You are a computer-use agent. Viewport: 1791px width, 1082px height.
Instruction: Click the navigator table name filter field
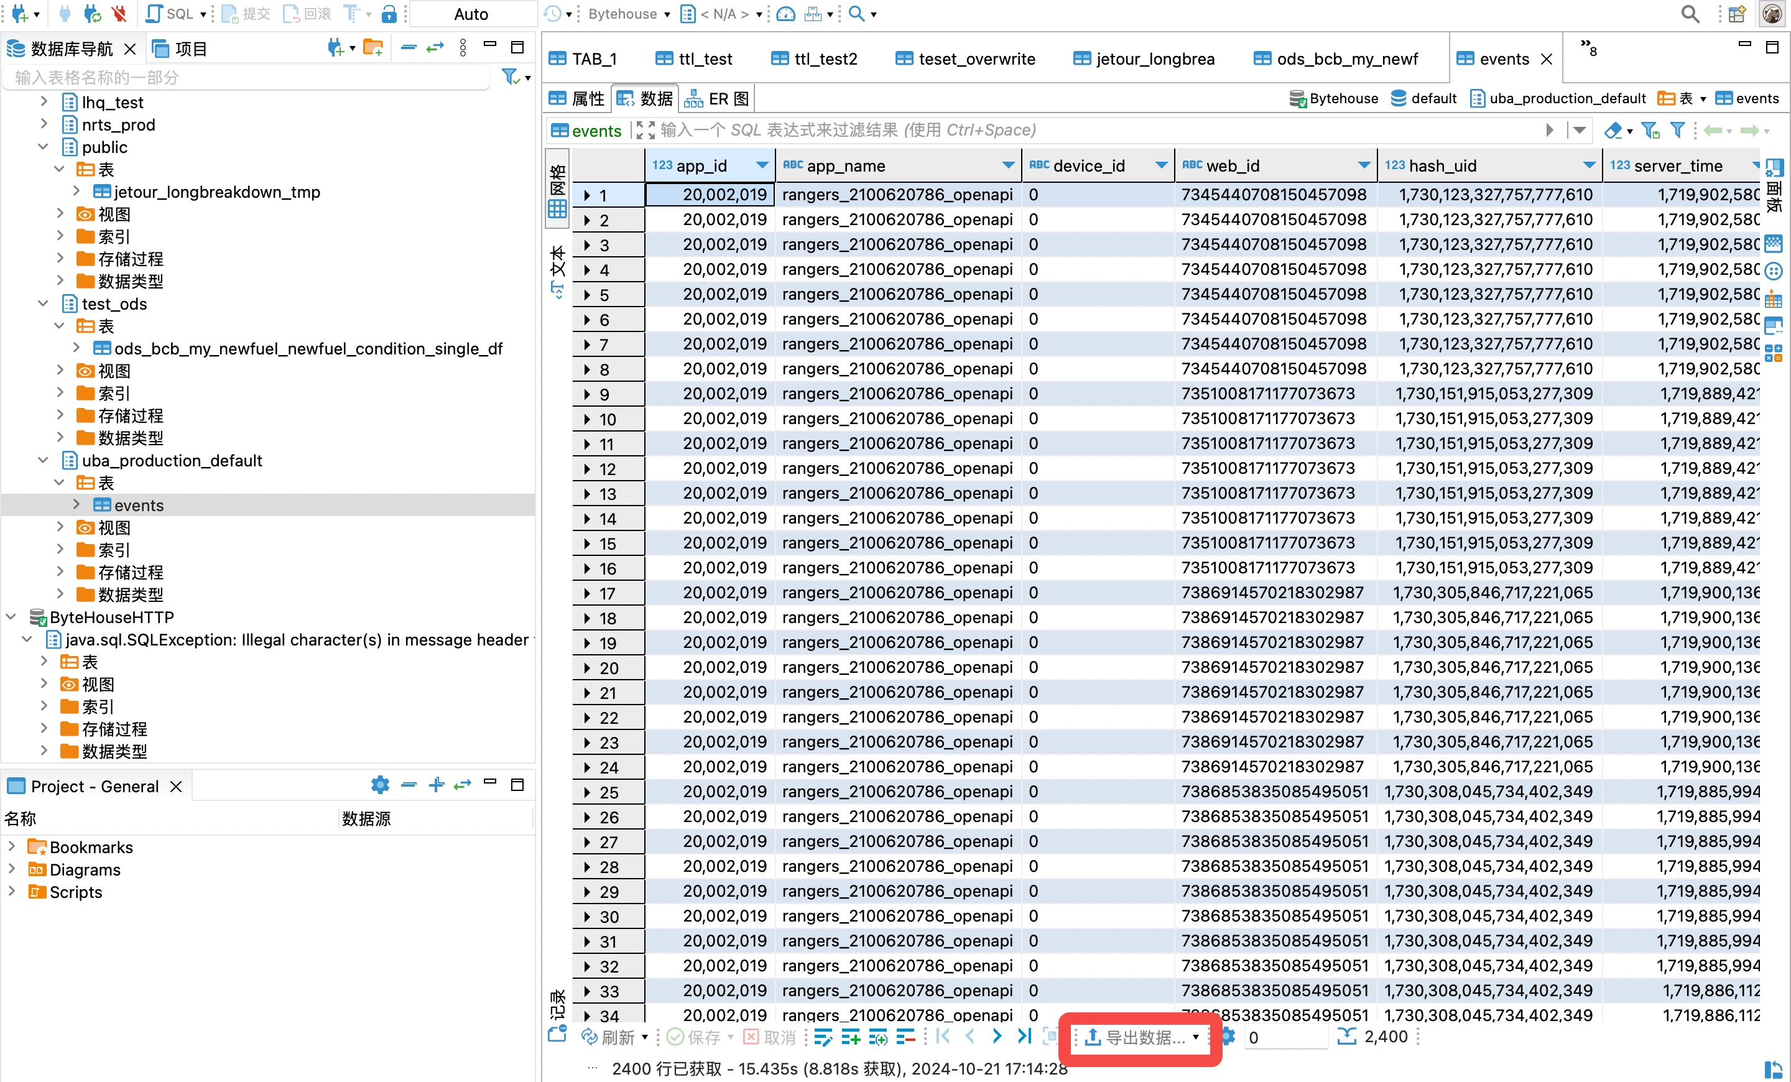247,77
